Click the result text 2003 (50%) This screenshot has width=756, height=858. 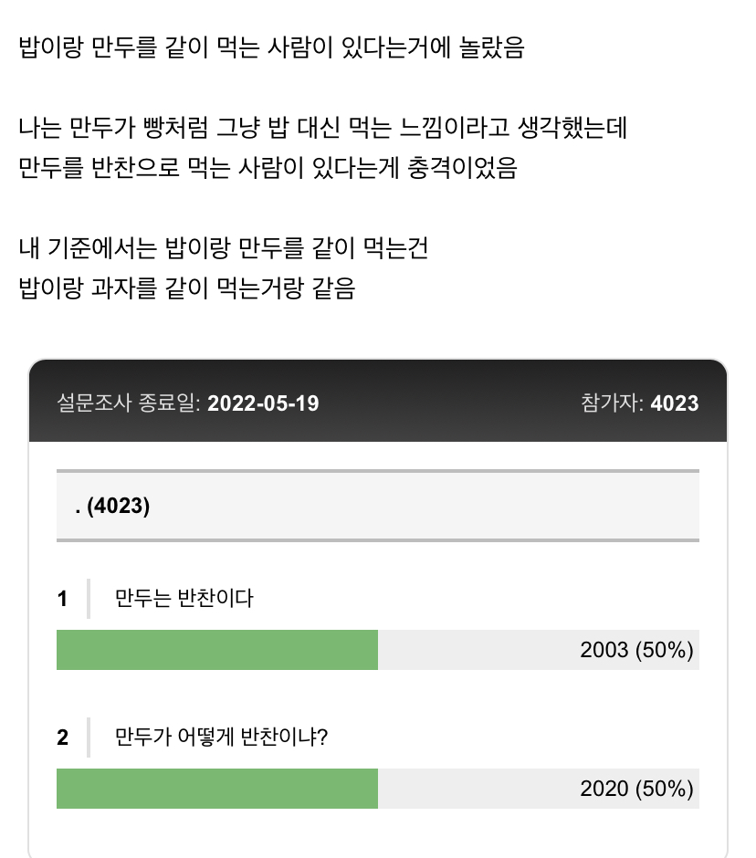[x=636, y=650]
